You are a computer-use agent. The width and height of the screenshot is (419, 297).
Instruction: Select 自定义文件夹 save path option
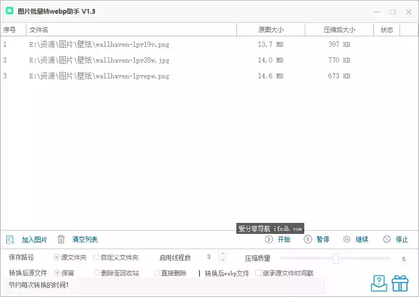[116, 258]
